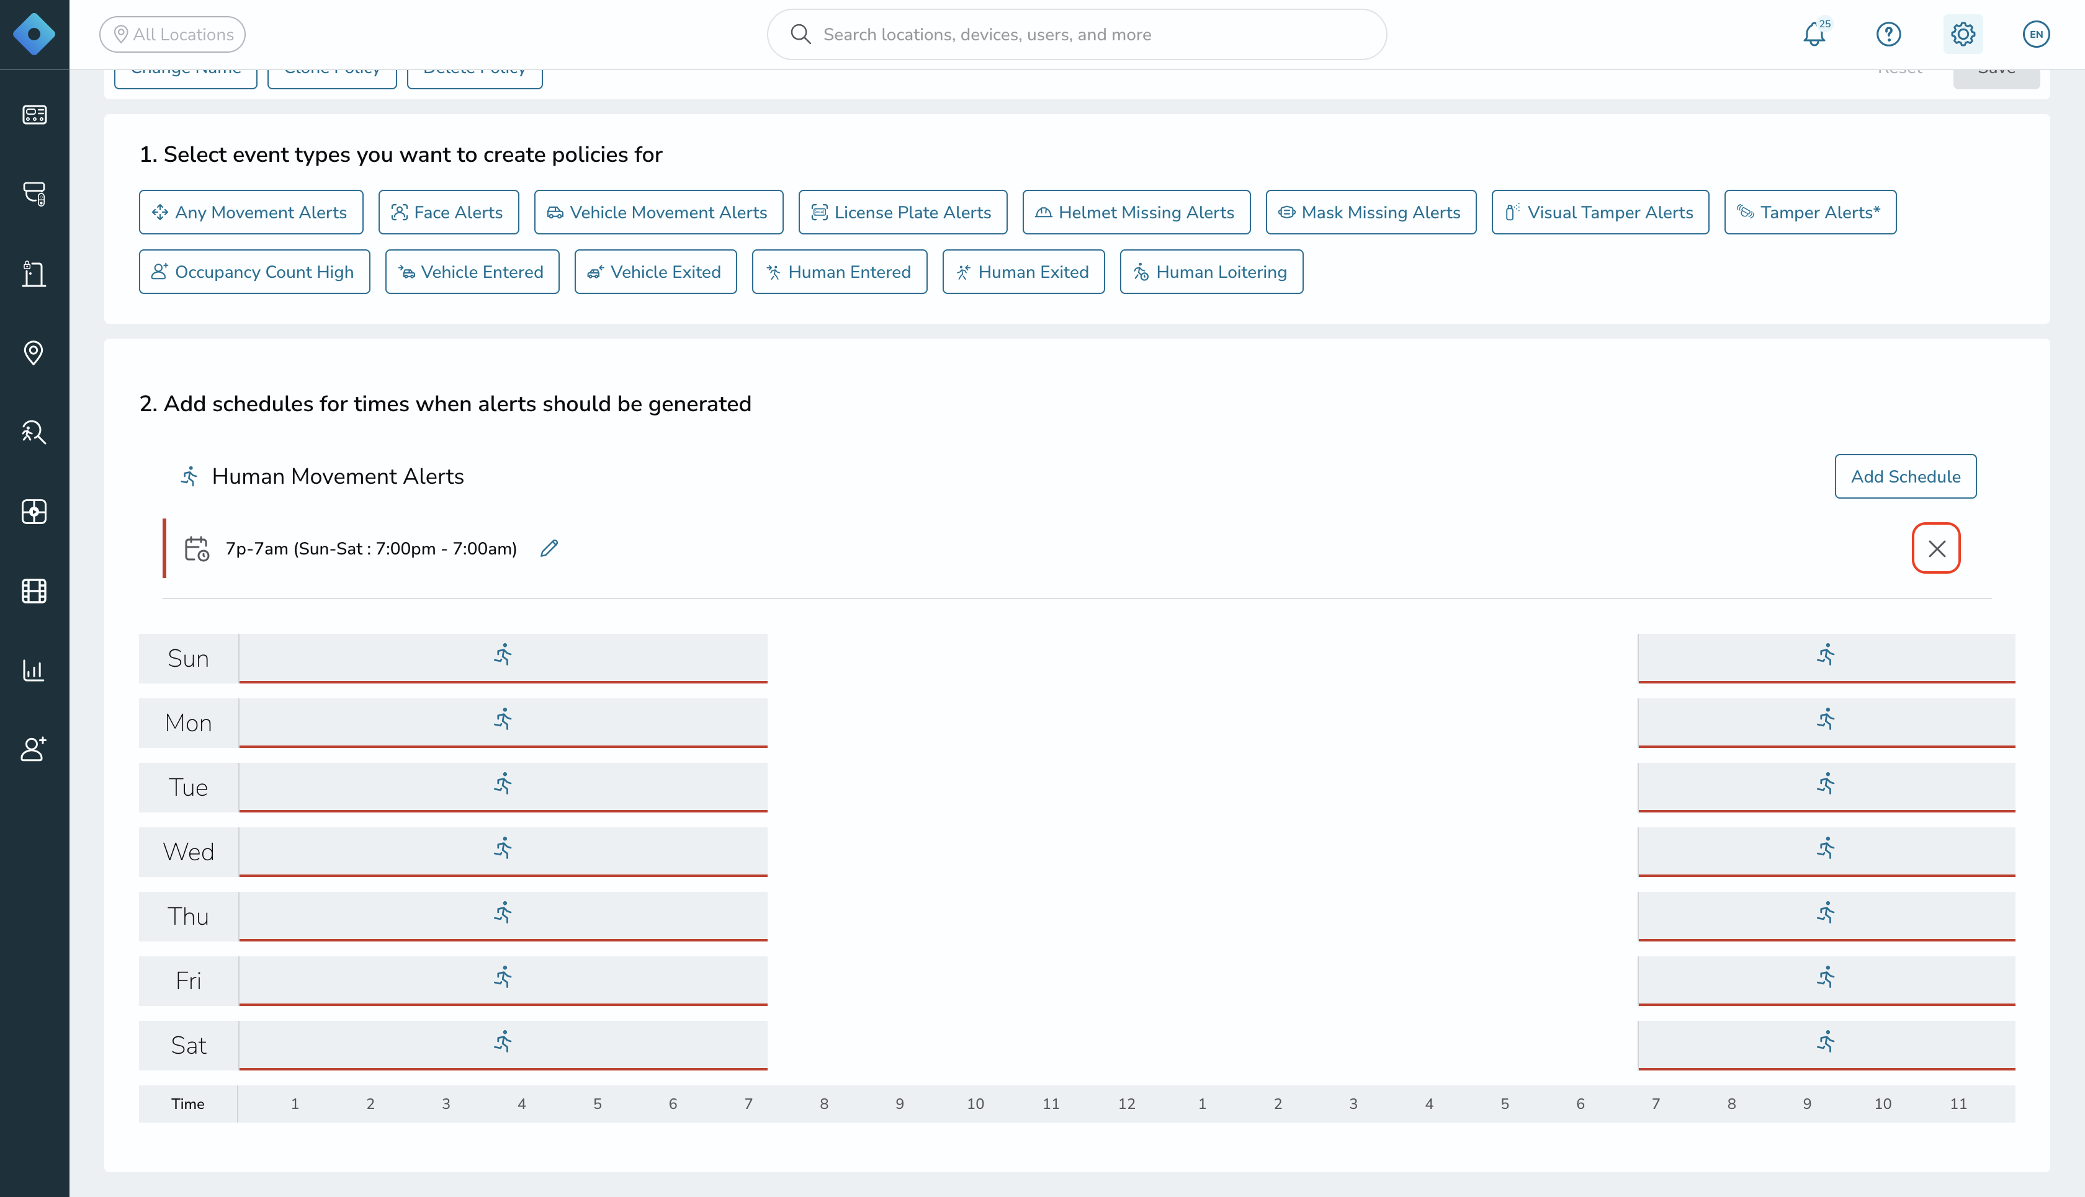2085x1197 pixels.
Task: Click the Wednesday morning schedule block
Action: [503, 852]
